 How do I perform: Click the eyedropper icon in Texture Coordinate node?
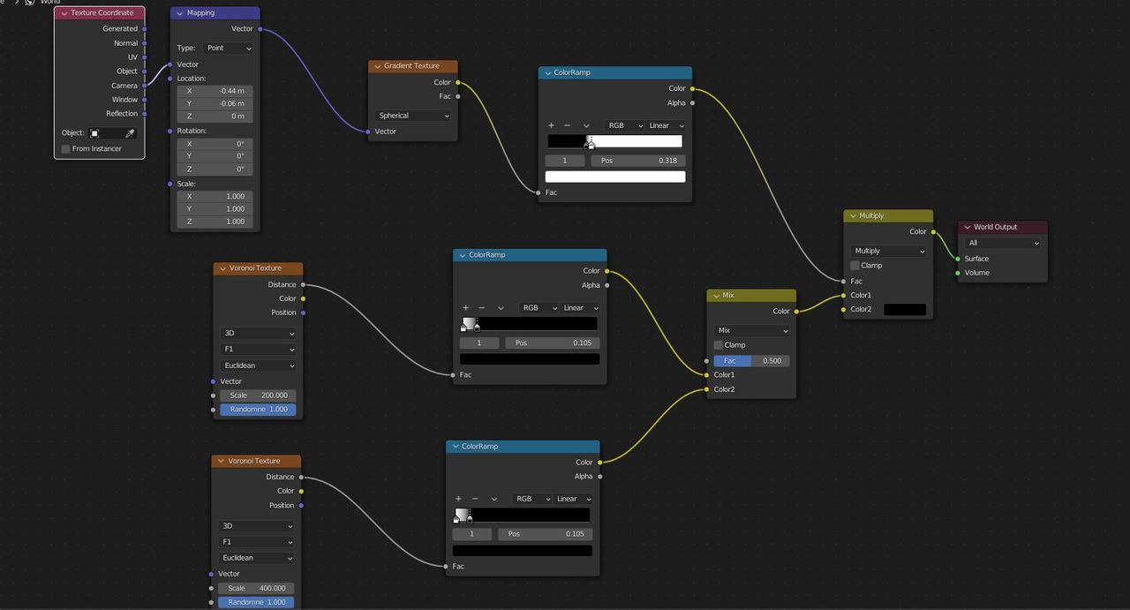[130, 133]
